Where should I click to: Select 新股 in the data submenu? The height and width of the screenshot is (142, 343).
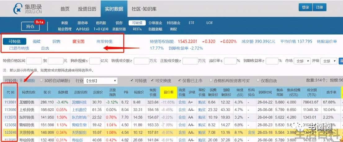(x=65, y=23)
